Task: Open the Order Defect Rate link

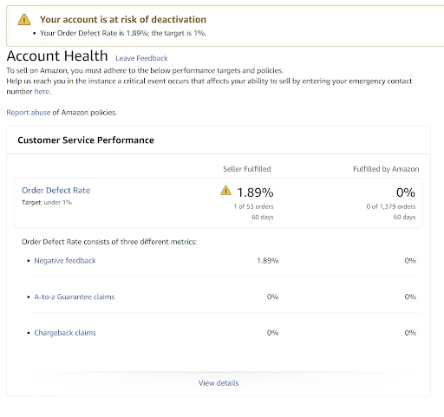Action: [x=56, y=190]
